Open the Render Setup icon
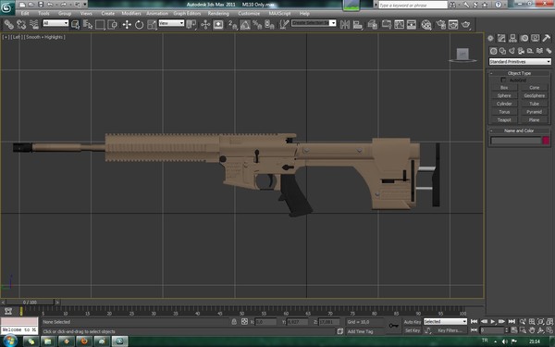Viewport: 555px width, 347px height. tap(440, 24)
